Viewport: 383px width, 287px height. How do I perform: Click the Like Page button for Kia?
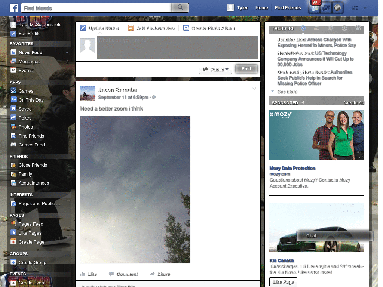point(283,282)
